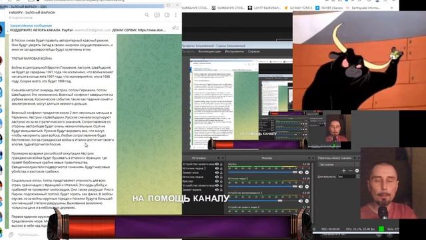This screenshot has width=426, height=240.
Task: Open the НИБИРУ - ЗоЛОтоЙ ФАРАОН channel title
Action: [32, 13]
